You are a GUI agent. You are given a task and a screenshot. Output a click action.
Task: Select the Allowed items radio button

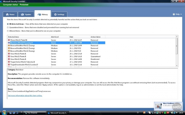point(8,31)
